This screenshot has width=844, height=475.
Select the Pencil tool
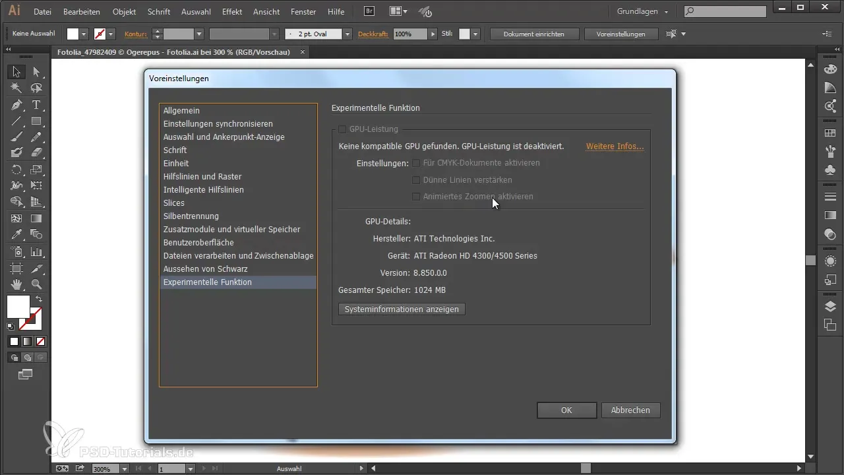point(36,137)
